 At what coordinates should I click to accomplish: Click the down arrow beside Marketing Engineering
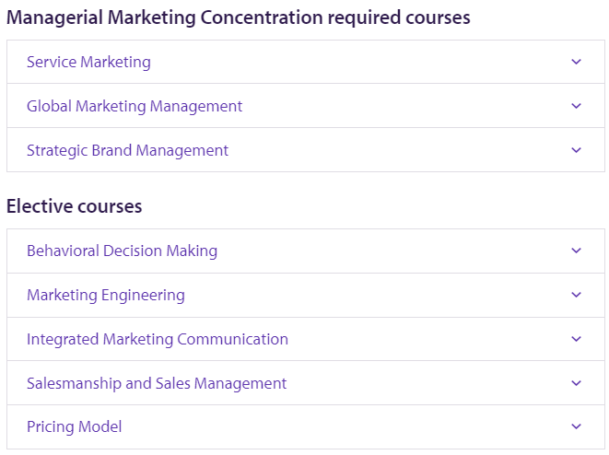[x=577, y=295]
